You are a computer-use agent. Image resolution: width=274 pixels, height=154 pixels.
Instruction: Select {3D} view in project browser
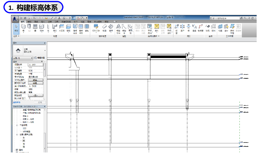[x=24, y=128]
